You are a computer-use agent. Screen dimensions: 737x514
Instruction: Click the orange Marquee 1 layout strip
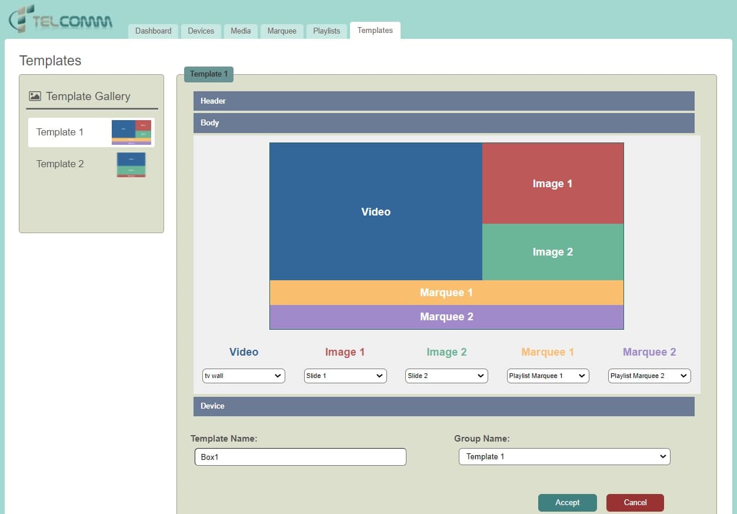[446, 293]
